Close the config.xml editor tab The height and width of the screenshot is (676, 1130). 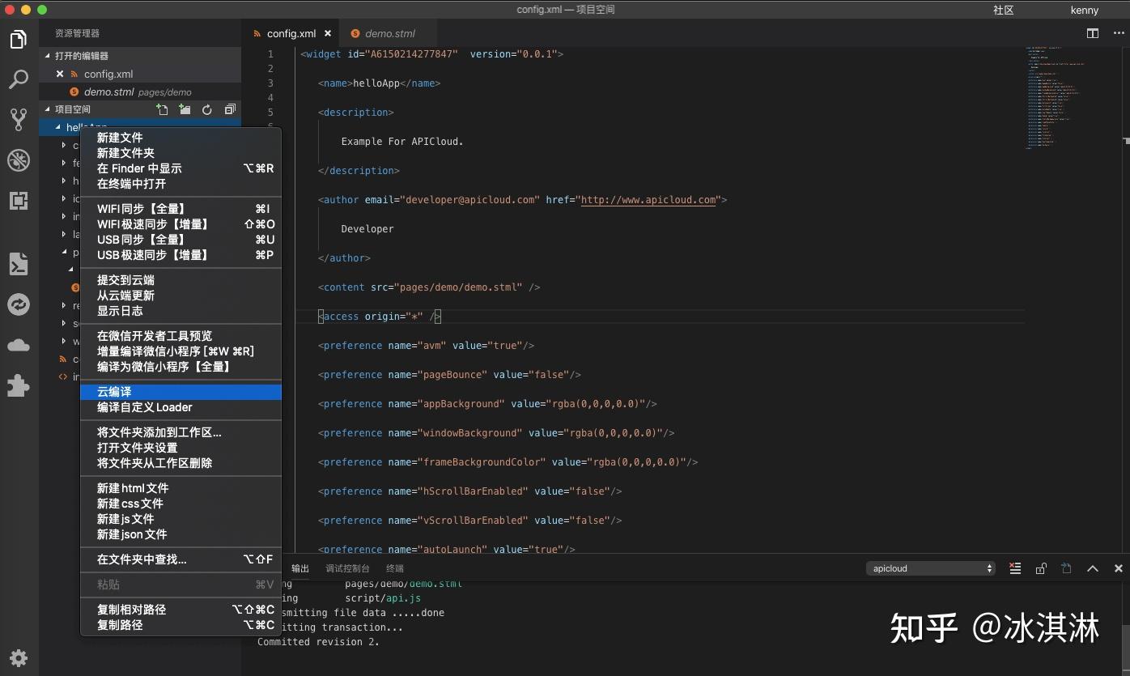328,33
